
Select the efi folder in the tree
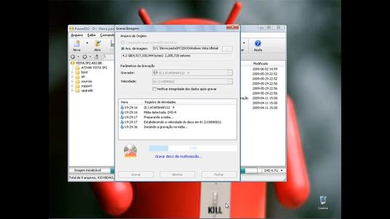[x=83, y=77]
